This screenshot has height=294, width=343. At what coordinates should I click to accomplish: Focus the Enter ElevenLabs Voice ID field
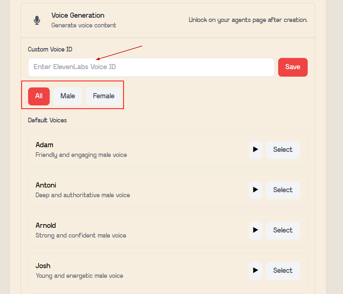(151, 67)
